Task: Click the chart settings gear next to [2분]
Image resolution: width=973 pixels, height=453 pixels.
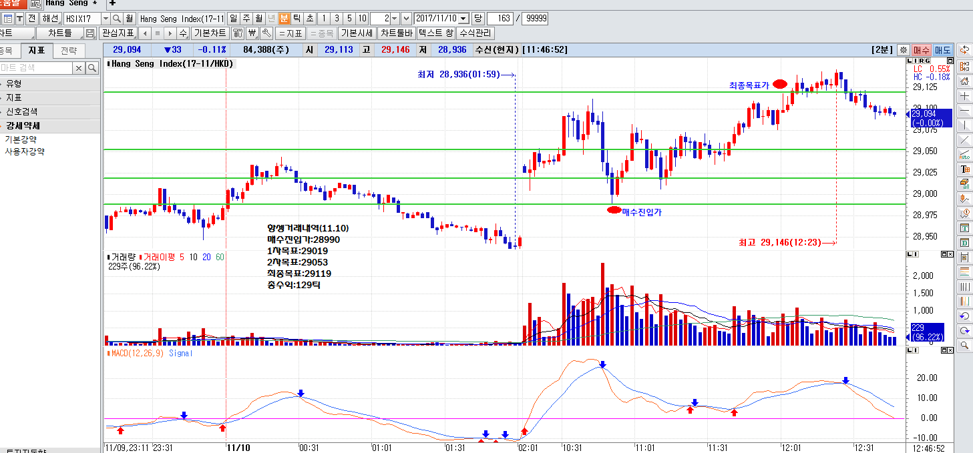Action: [x=903, y=50]
